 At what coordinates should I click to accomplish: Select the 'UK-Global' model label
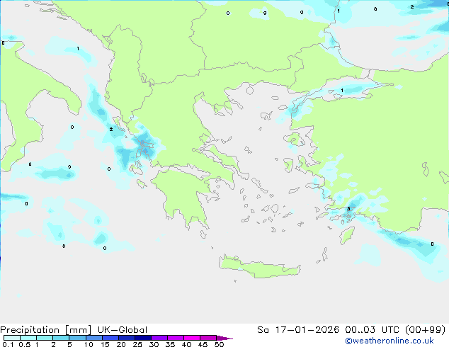(123, 330)
